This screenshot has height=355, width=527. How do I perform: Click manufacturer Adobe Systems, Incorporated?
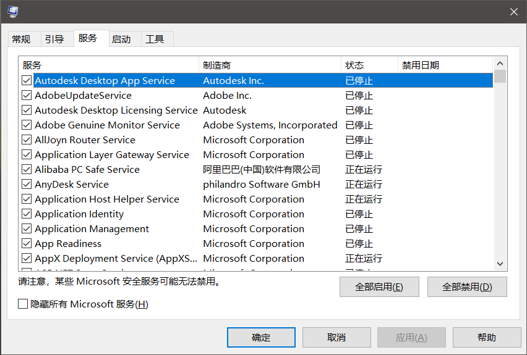pos(270,125)
